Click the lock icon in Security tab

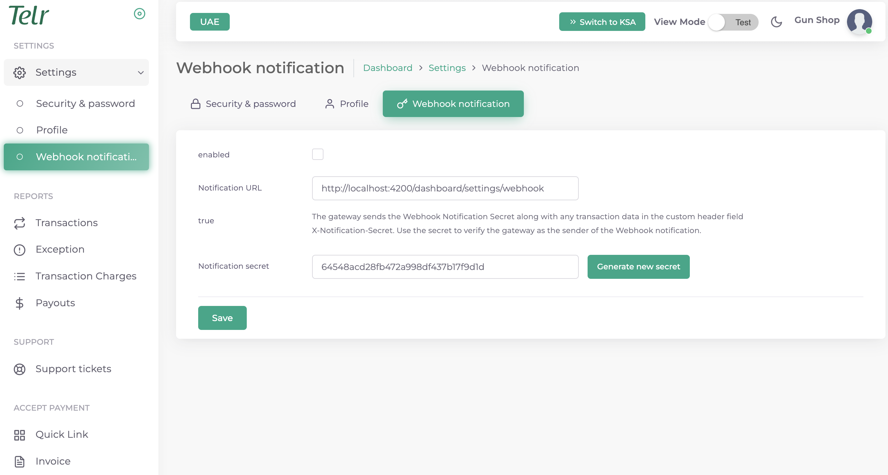pyautogui.click(x=195, y=104)
